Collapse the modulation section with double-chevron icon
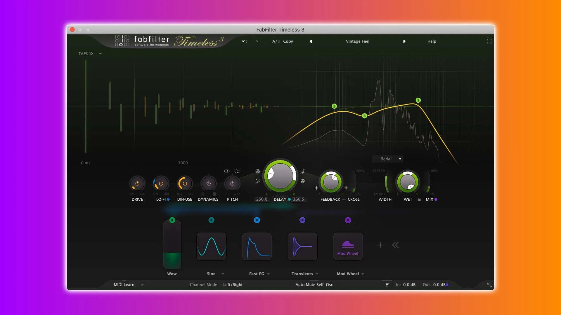This screenshot has height=315, width=561. click(395, 245)
